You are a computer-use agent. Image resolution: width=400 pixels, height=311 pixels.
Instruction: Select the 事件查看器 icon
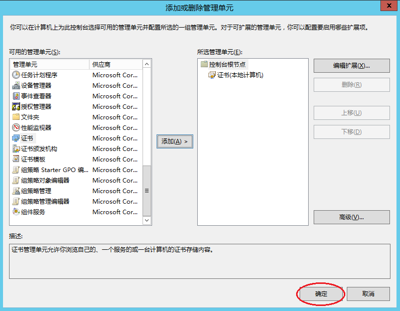point(16,96)
